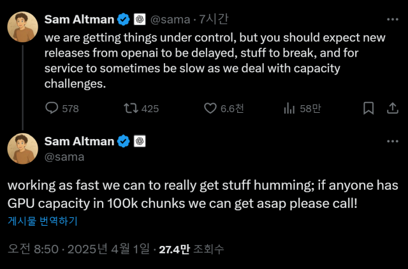Click verified badge on second tweet

pos(123,142)
